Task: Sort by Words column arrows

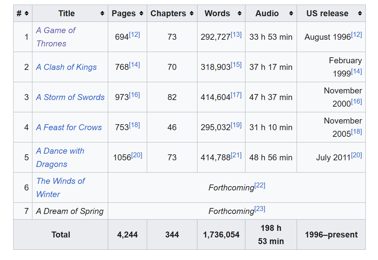Action: pyautogui.click(x=239, y=14)
